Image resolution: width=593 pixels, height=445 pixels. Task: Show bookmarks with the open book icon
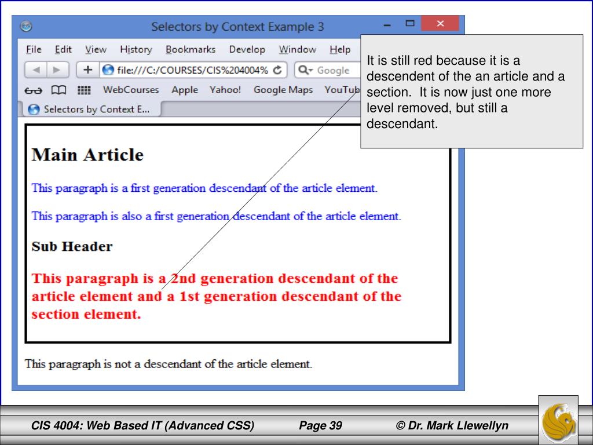(58, 90)
